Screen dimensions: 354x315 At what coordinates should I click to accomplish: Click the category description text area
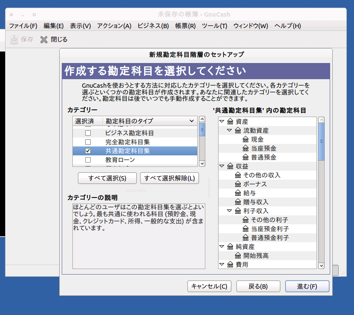(138, 236)
